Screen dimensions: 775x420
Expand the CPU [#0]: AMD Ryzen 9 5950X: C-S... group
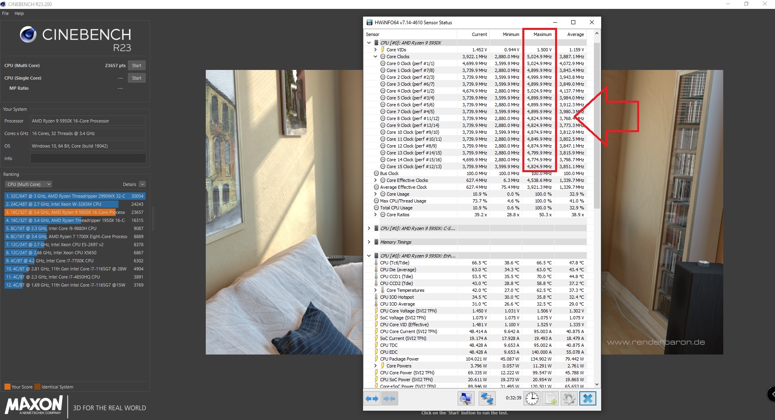tap(369, 228)
